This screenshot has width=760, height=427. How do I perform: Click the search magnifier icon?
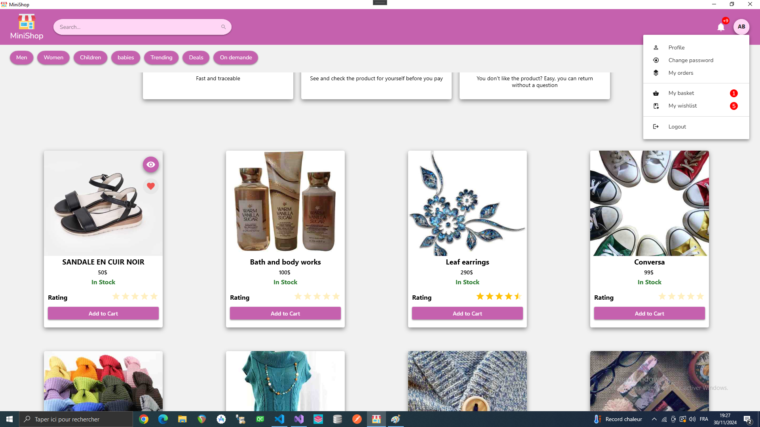pos(224,26)
